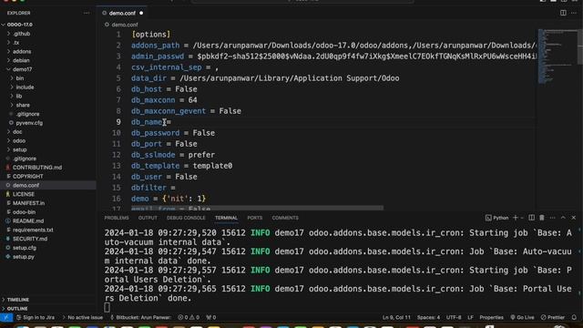Open remote window indicator in status bar
583x328 pixels.
[x=6, y=318]
